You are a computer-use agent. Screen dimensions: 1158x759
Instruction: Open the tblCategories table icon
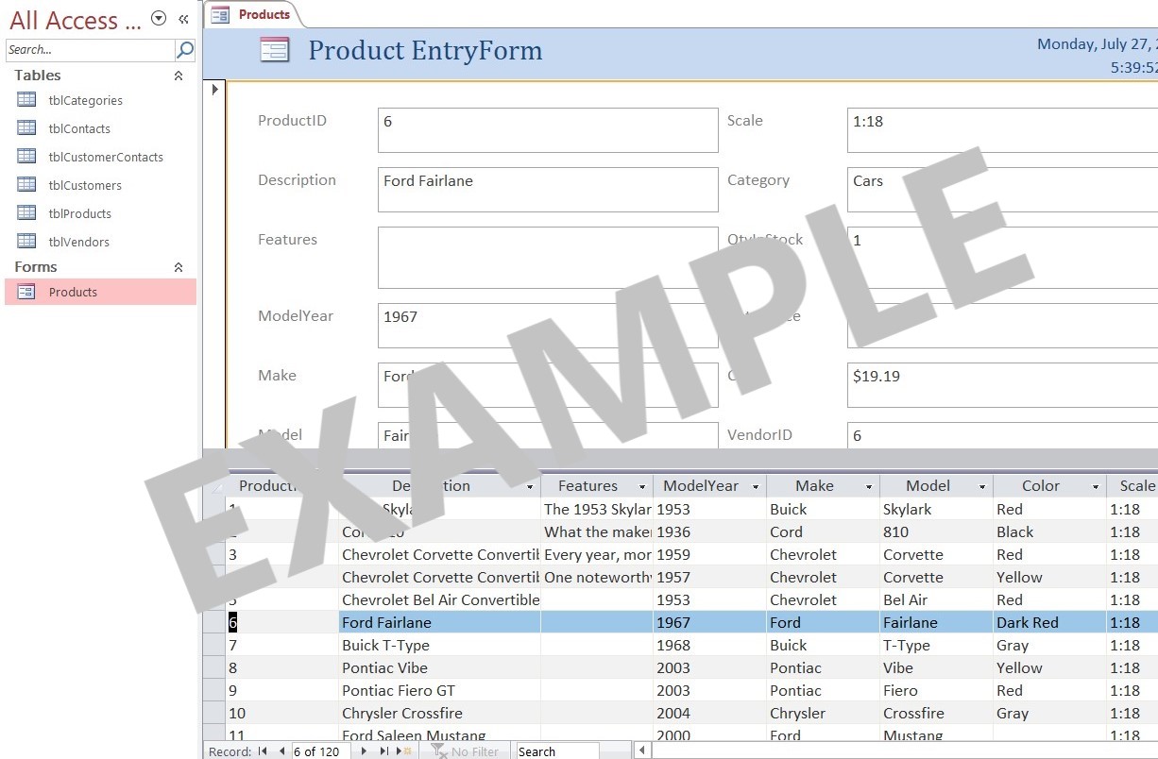[x=28, y=100]
